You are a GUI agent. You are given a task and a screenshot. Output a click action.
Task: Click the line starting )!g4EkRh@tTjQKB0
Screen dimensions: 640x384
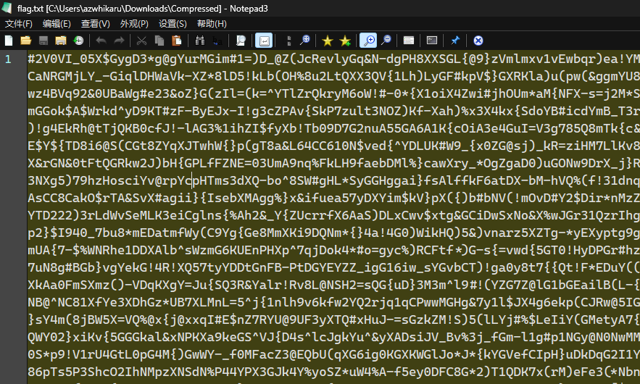click(333, 128)
